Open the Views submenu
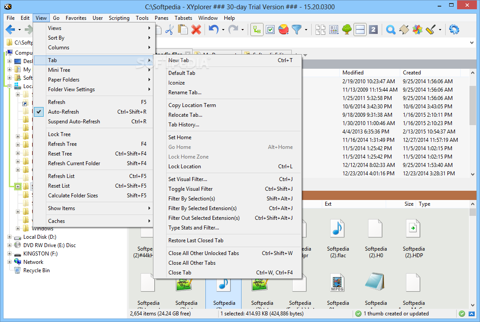The height and width of the screenshot is (322, 480). tap(93, 28)
